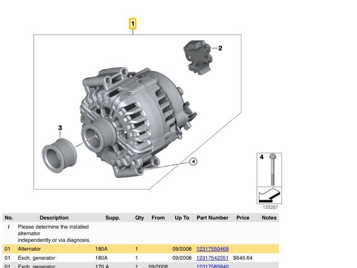This screenshot has width=357, height=268.
Task: Click the arrow icon below the bolt
Action: click(269, 197)
